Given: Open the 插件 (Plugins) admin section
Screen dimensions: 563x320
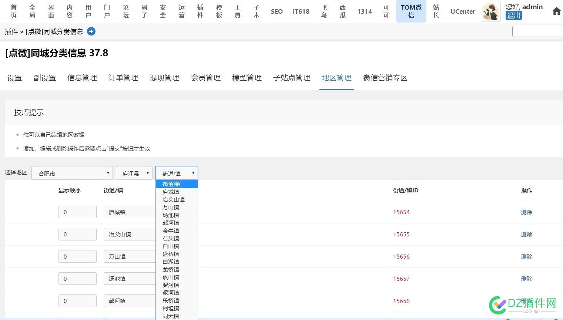Looking at the screenshot, I should coord(200,11).
